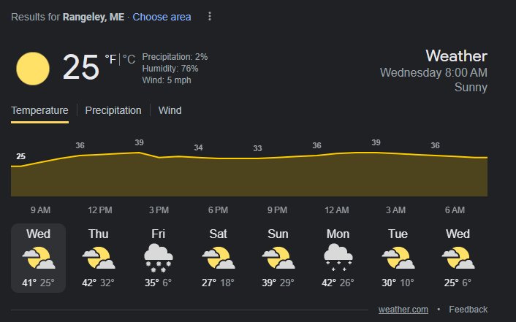Select the last Wed 25° 6° day

(458, 258)
